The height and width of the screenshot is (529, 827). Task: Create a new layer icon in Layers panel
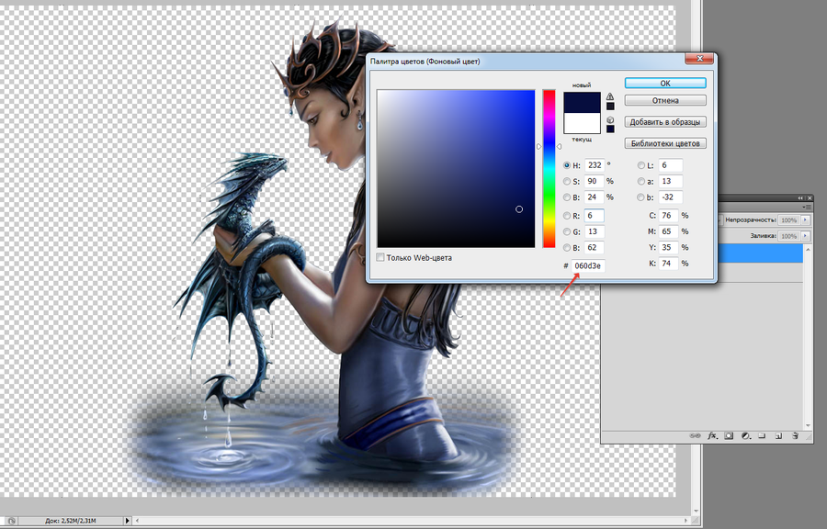pos(778,435)
